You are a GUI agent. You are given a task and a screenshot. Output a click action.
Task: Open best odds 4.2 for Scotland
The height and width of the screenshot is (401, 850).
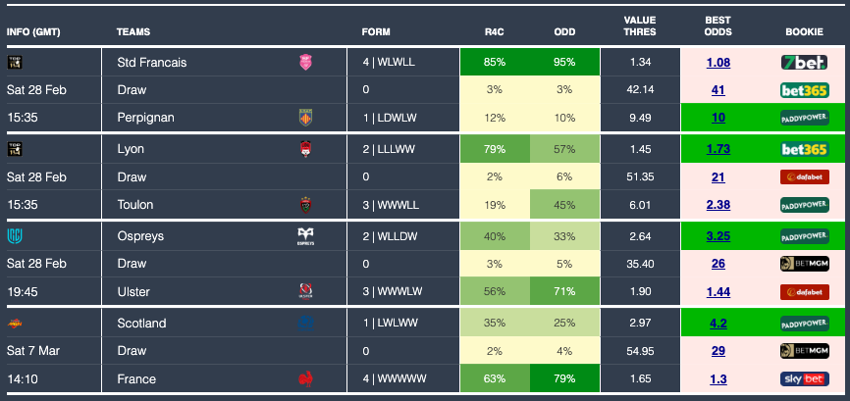717,323
